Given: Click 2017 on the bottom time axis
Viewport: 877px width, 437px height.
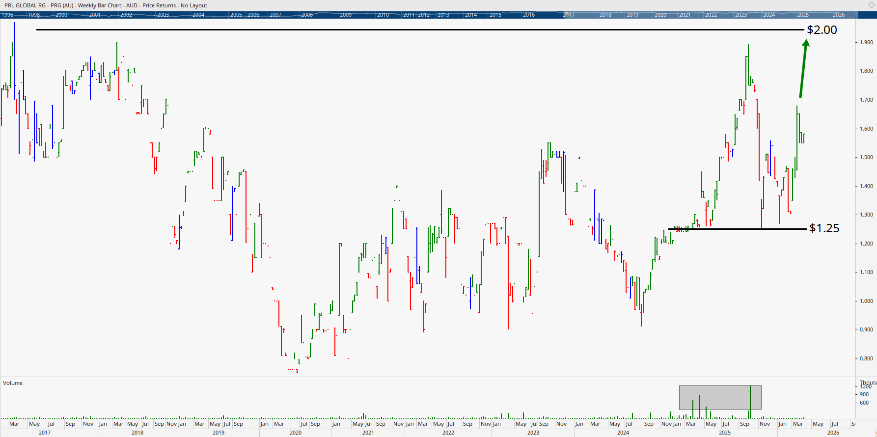Looking at the screenshot, I should (45, 433).
